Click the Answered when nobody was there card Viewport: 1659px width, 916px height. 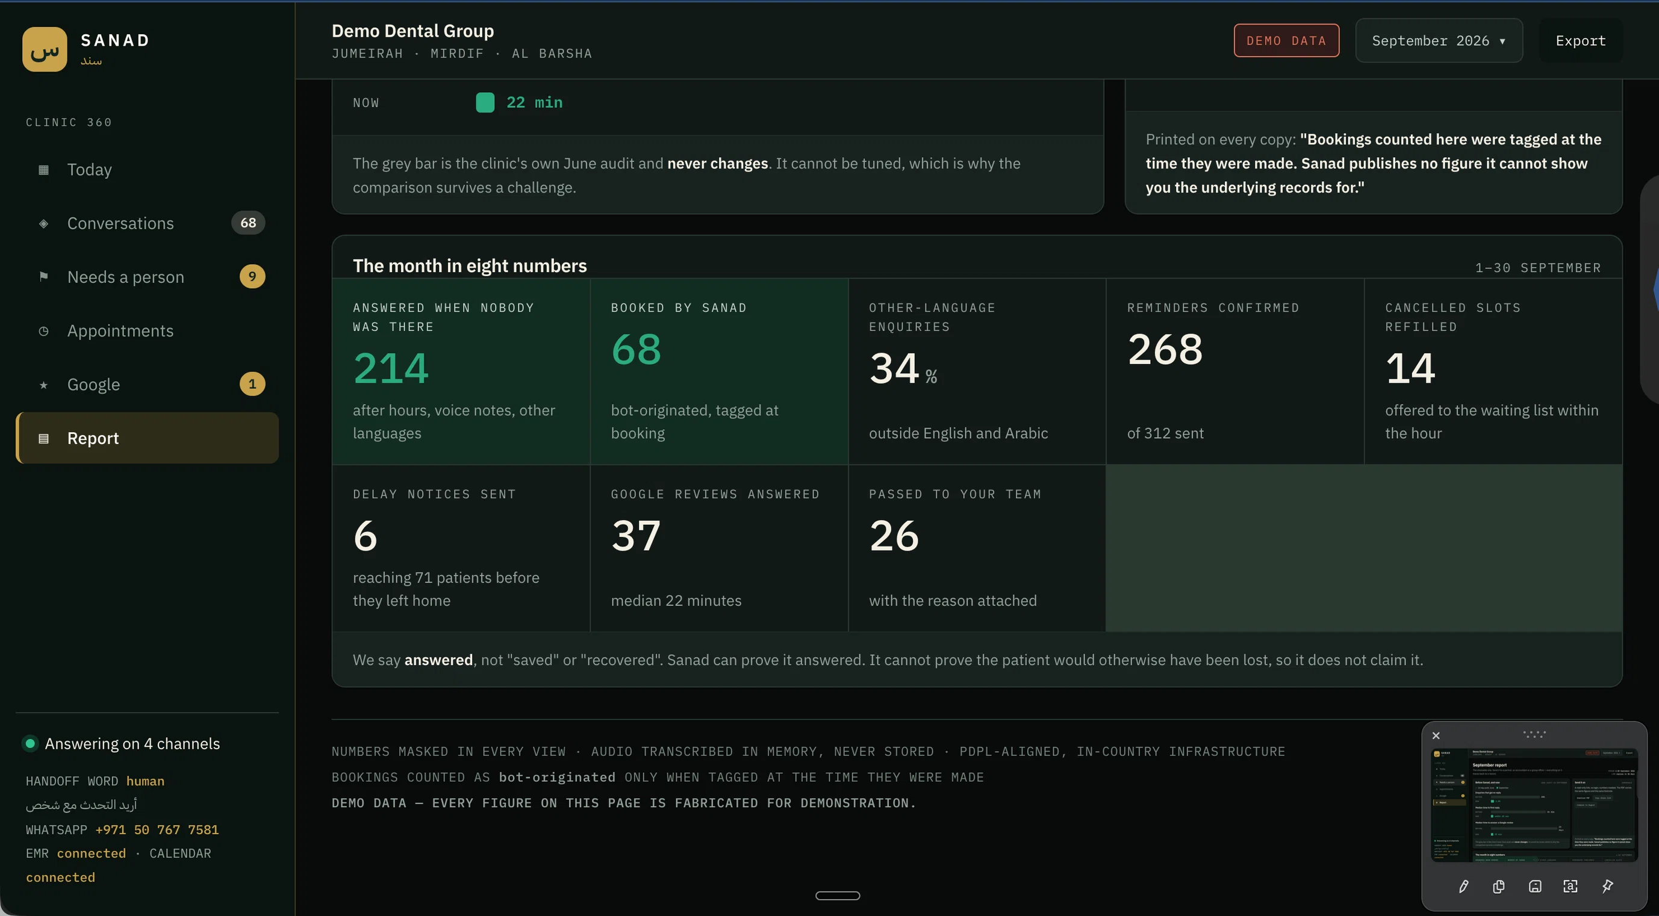[461, 371]
